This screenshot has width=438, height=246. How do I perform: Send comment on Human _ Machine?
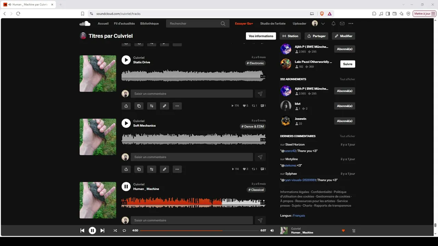click(x=260, y=220)
